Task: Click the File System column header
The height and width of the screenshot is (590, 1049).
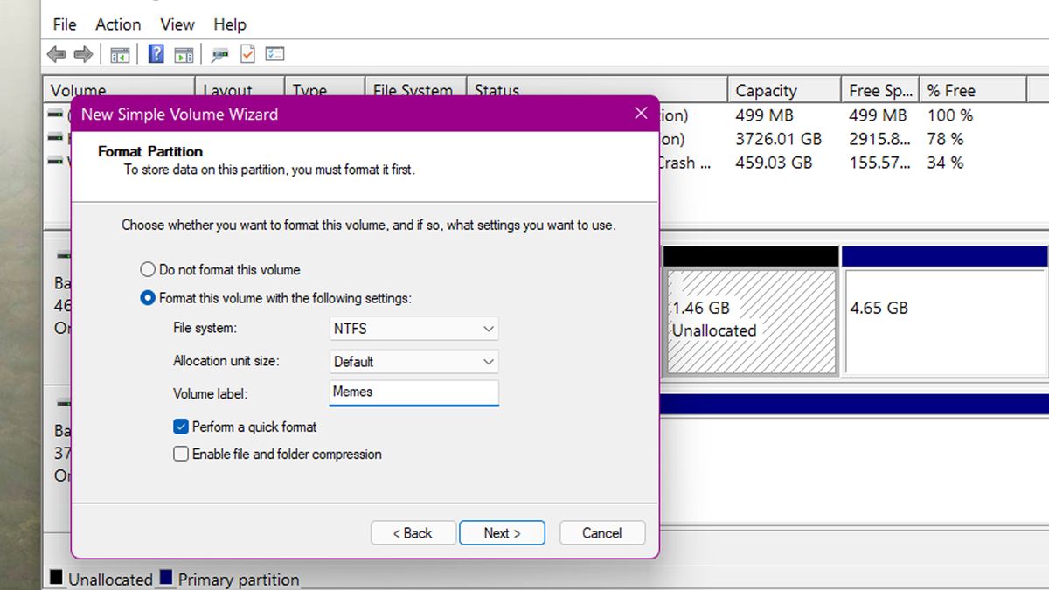Action: tap(415, 90)
